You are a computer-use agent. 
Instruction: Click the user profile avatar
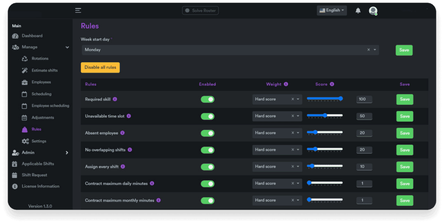(373, 11)
